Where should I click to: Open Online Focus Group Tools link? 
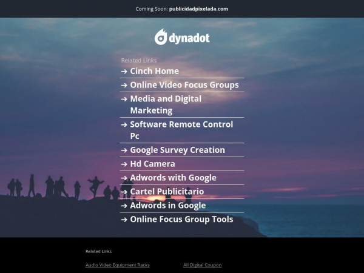(x=181, y=220)
